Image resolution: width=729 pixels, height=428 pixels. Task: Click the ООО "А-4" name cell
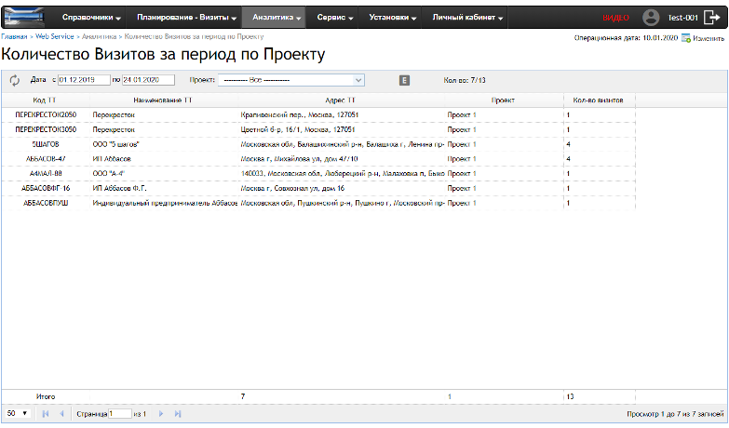pyautogui.click(x=164, y=174)
